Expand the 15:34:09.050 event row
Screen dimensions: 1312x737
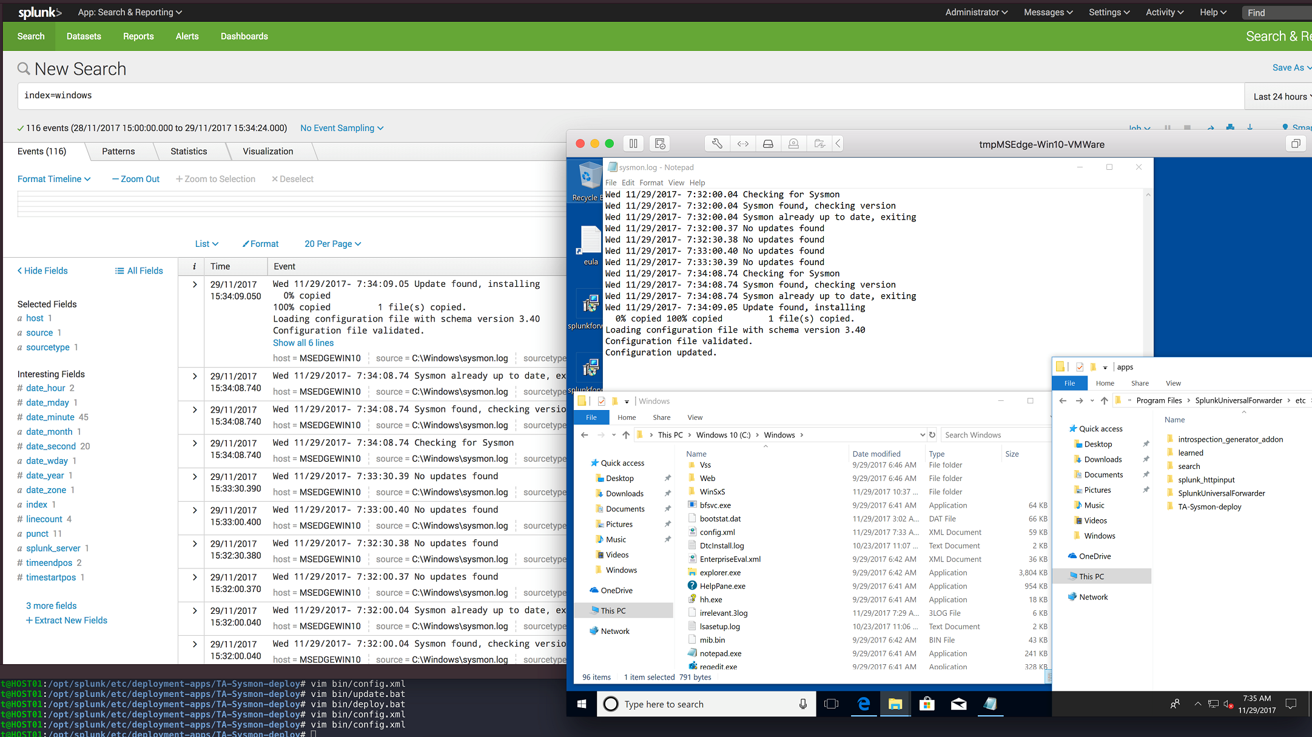coord(195,284)
